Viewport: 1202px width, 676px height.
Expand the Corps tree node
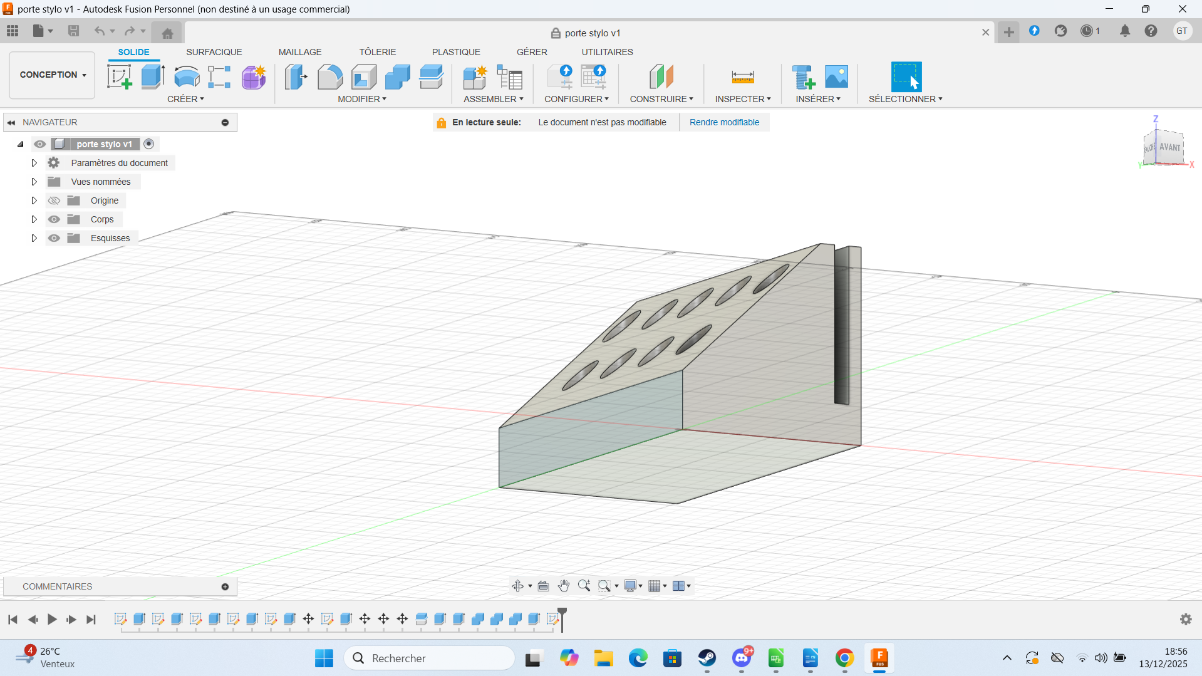[34, 219]
